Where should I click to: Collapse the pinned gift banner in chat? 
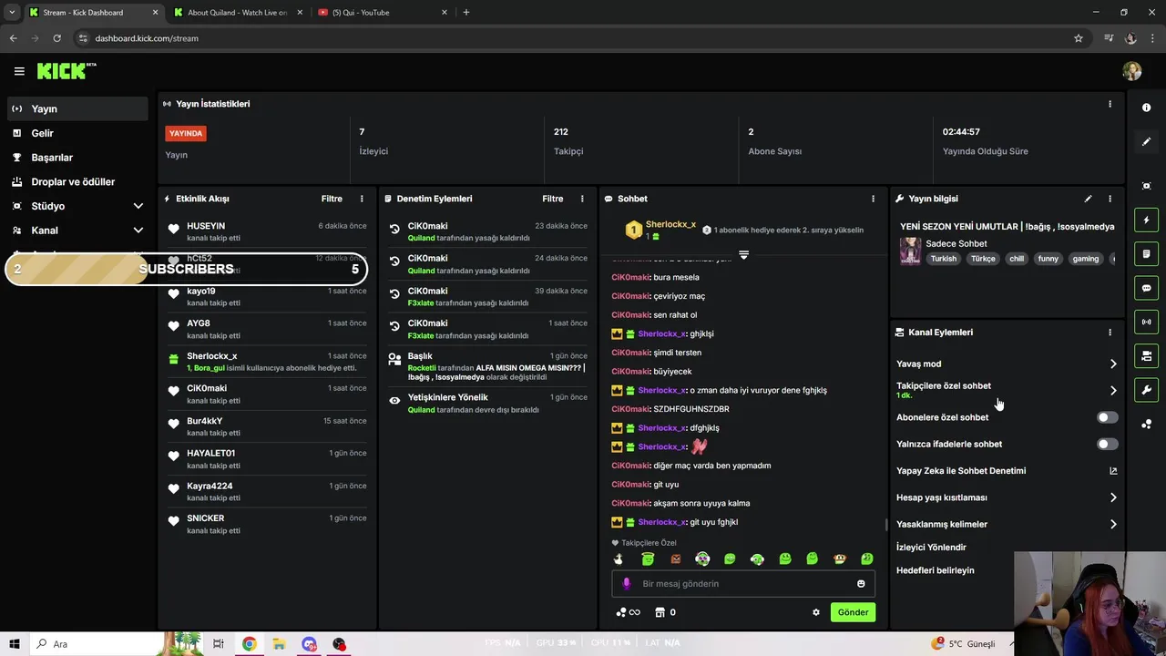tap(743, 255)
